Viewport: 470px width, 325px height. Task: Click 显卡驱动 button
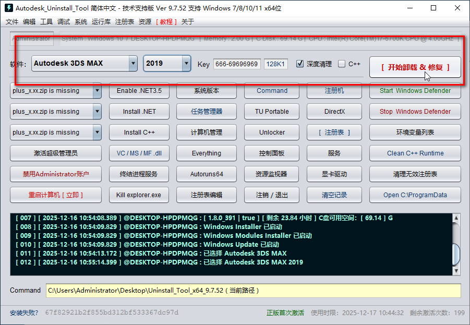coord(334,174)
